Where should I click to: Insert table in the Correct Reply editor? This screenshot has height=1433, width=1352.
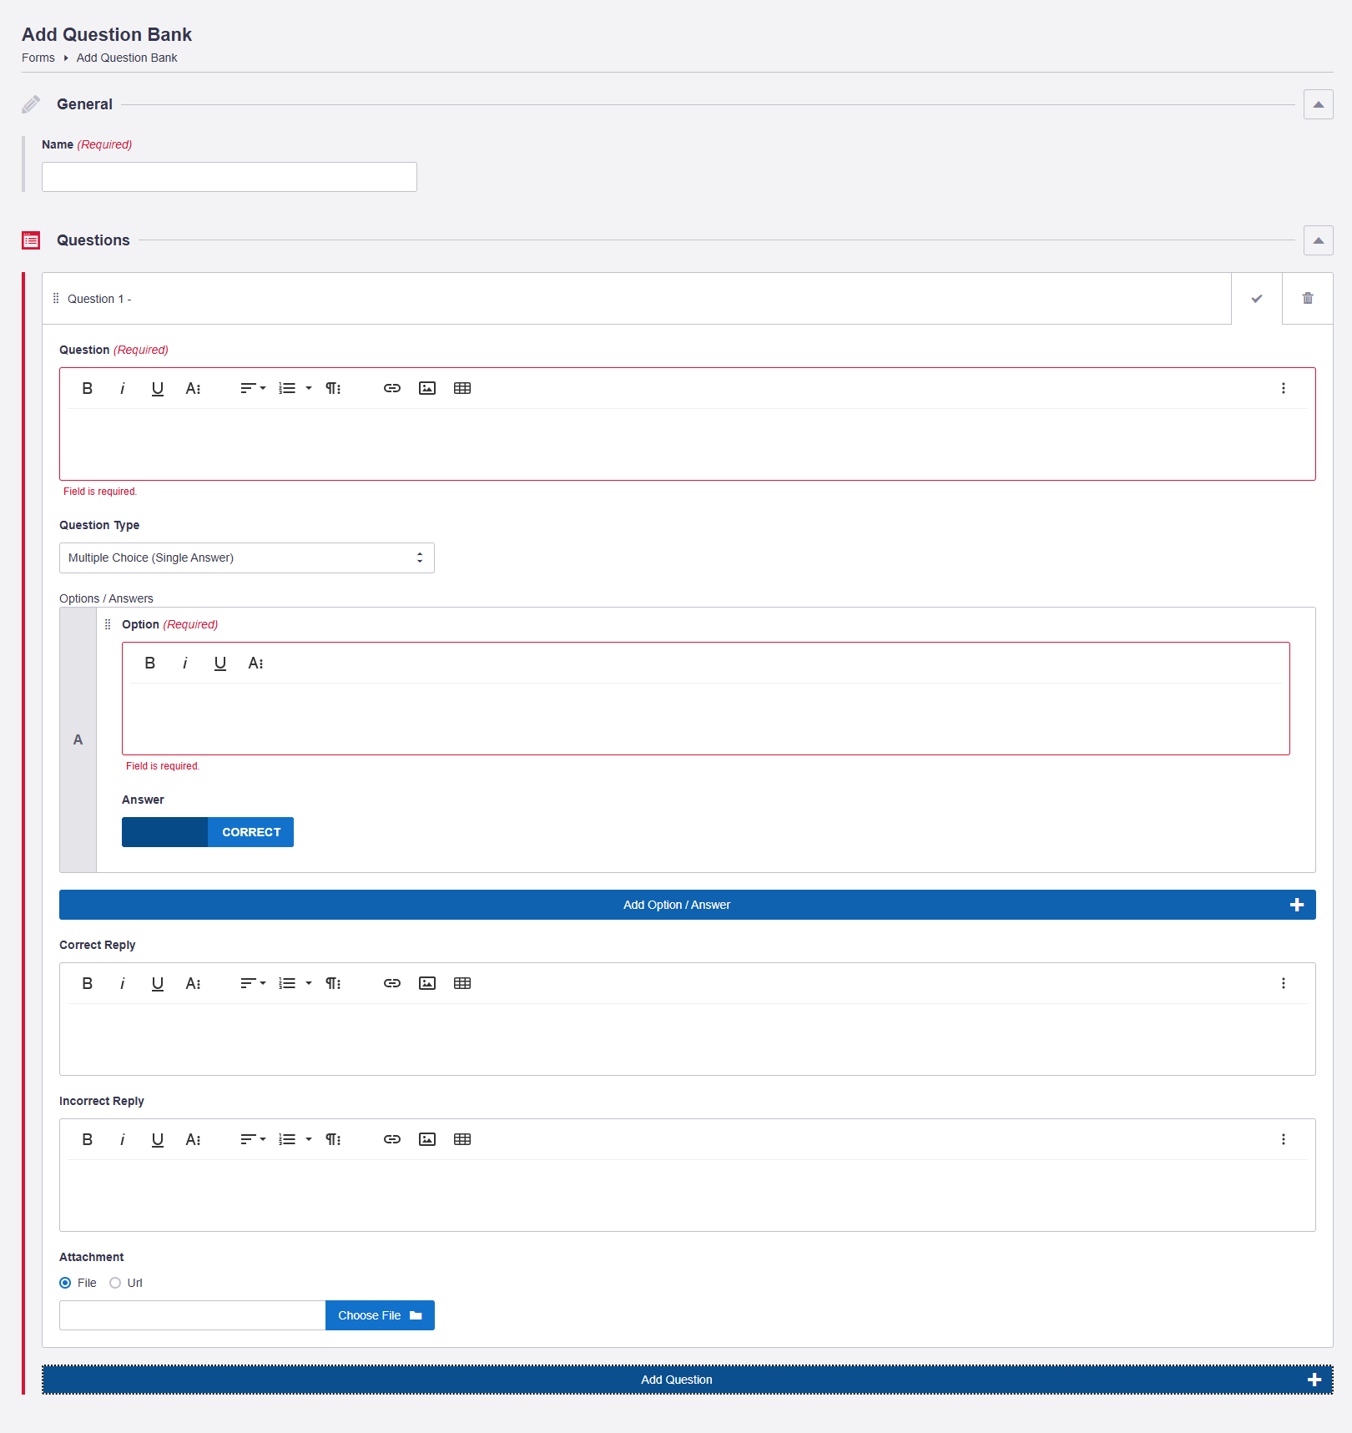[x=462, y=983]
